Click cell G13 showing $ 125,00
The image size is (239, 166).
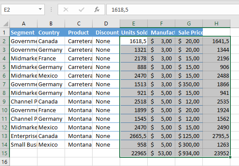[x=189, y=136]
